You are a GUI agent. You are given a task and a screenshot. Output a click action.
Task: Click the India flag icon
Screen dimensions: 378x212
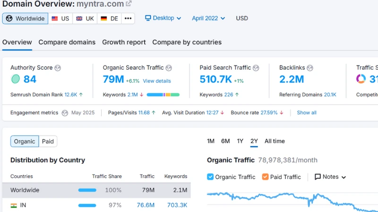14,205
